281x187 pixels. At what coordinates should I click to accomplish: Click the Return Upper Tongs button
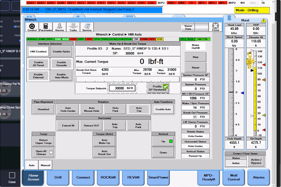pyautogui.click(x=43, y=141)
